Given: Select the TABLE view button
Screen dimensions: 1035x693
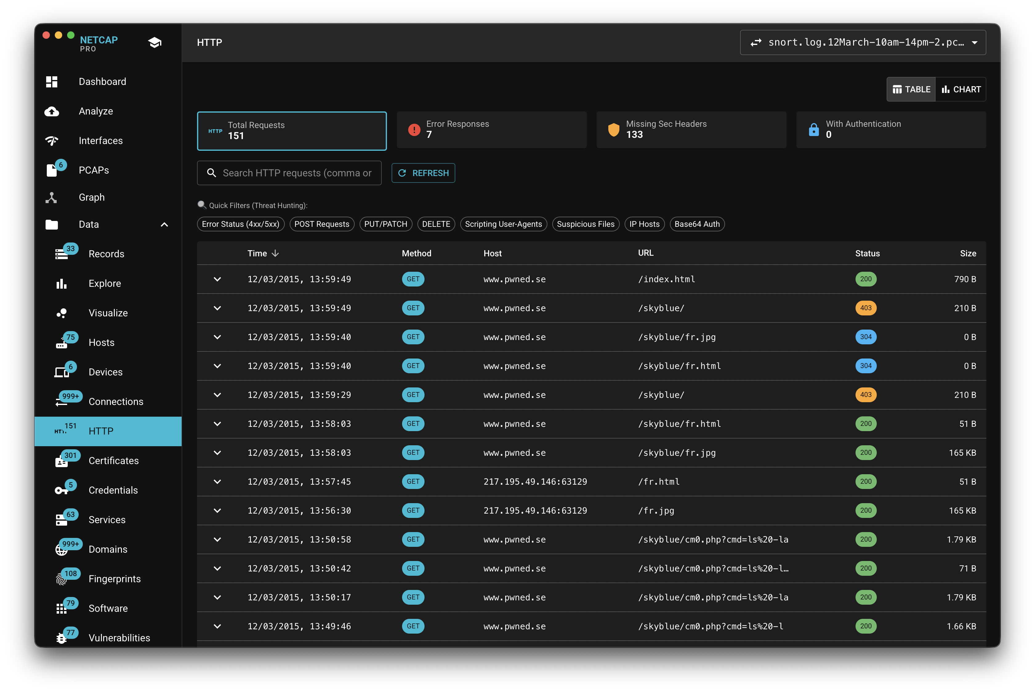Looking at the screenshot, I should coord(911,89).
